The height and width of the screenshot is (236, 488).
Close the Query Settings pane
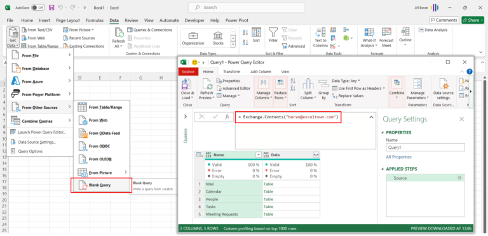[x=461, y=119]
